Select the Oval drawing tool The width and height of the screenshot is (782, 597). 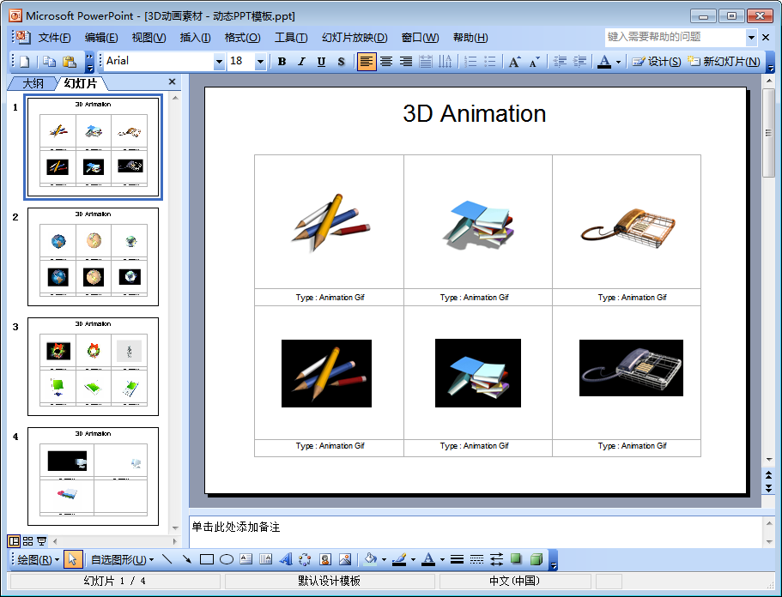(227, 559)
